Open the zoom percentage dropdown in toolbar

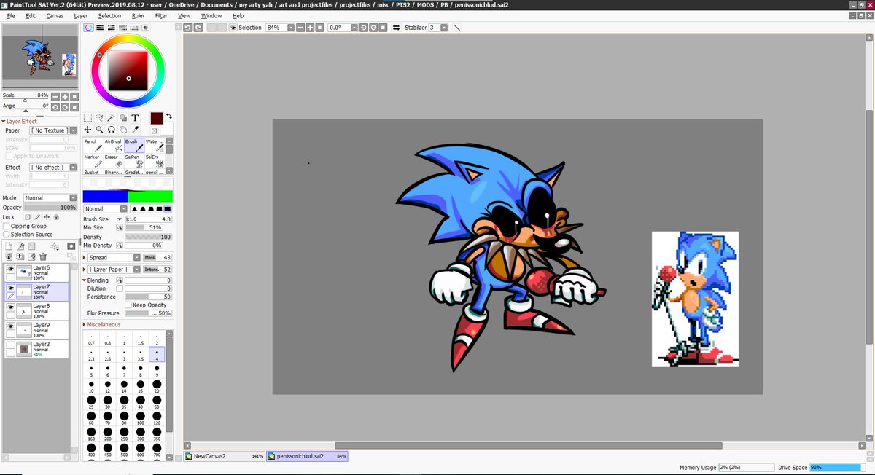pyautogui.click(x=291, y=27)
